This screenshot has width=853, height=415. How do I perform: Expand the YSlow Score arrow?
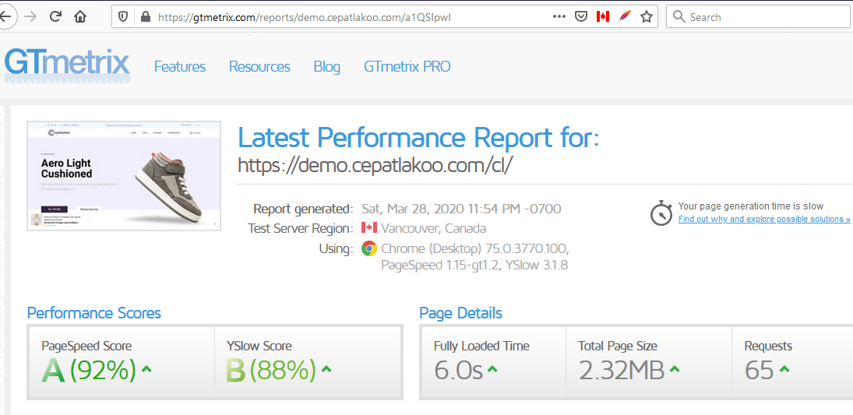[x=326, y=369]
